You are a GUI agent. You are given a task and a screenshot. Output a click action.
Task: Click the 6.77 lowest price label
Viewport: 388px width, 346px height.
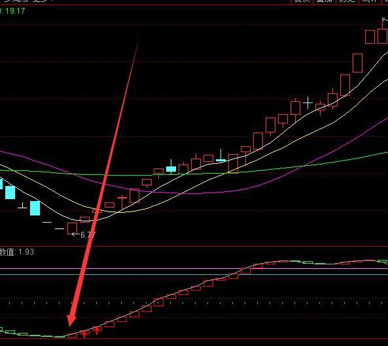point(88,234)
